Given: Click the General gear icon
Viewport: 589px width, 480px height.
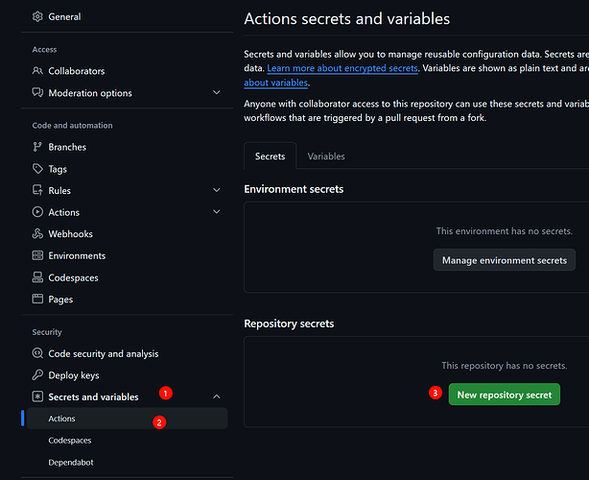Looking at the screenshot, I should click(x=37, y=16).
